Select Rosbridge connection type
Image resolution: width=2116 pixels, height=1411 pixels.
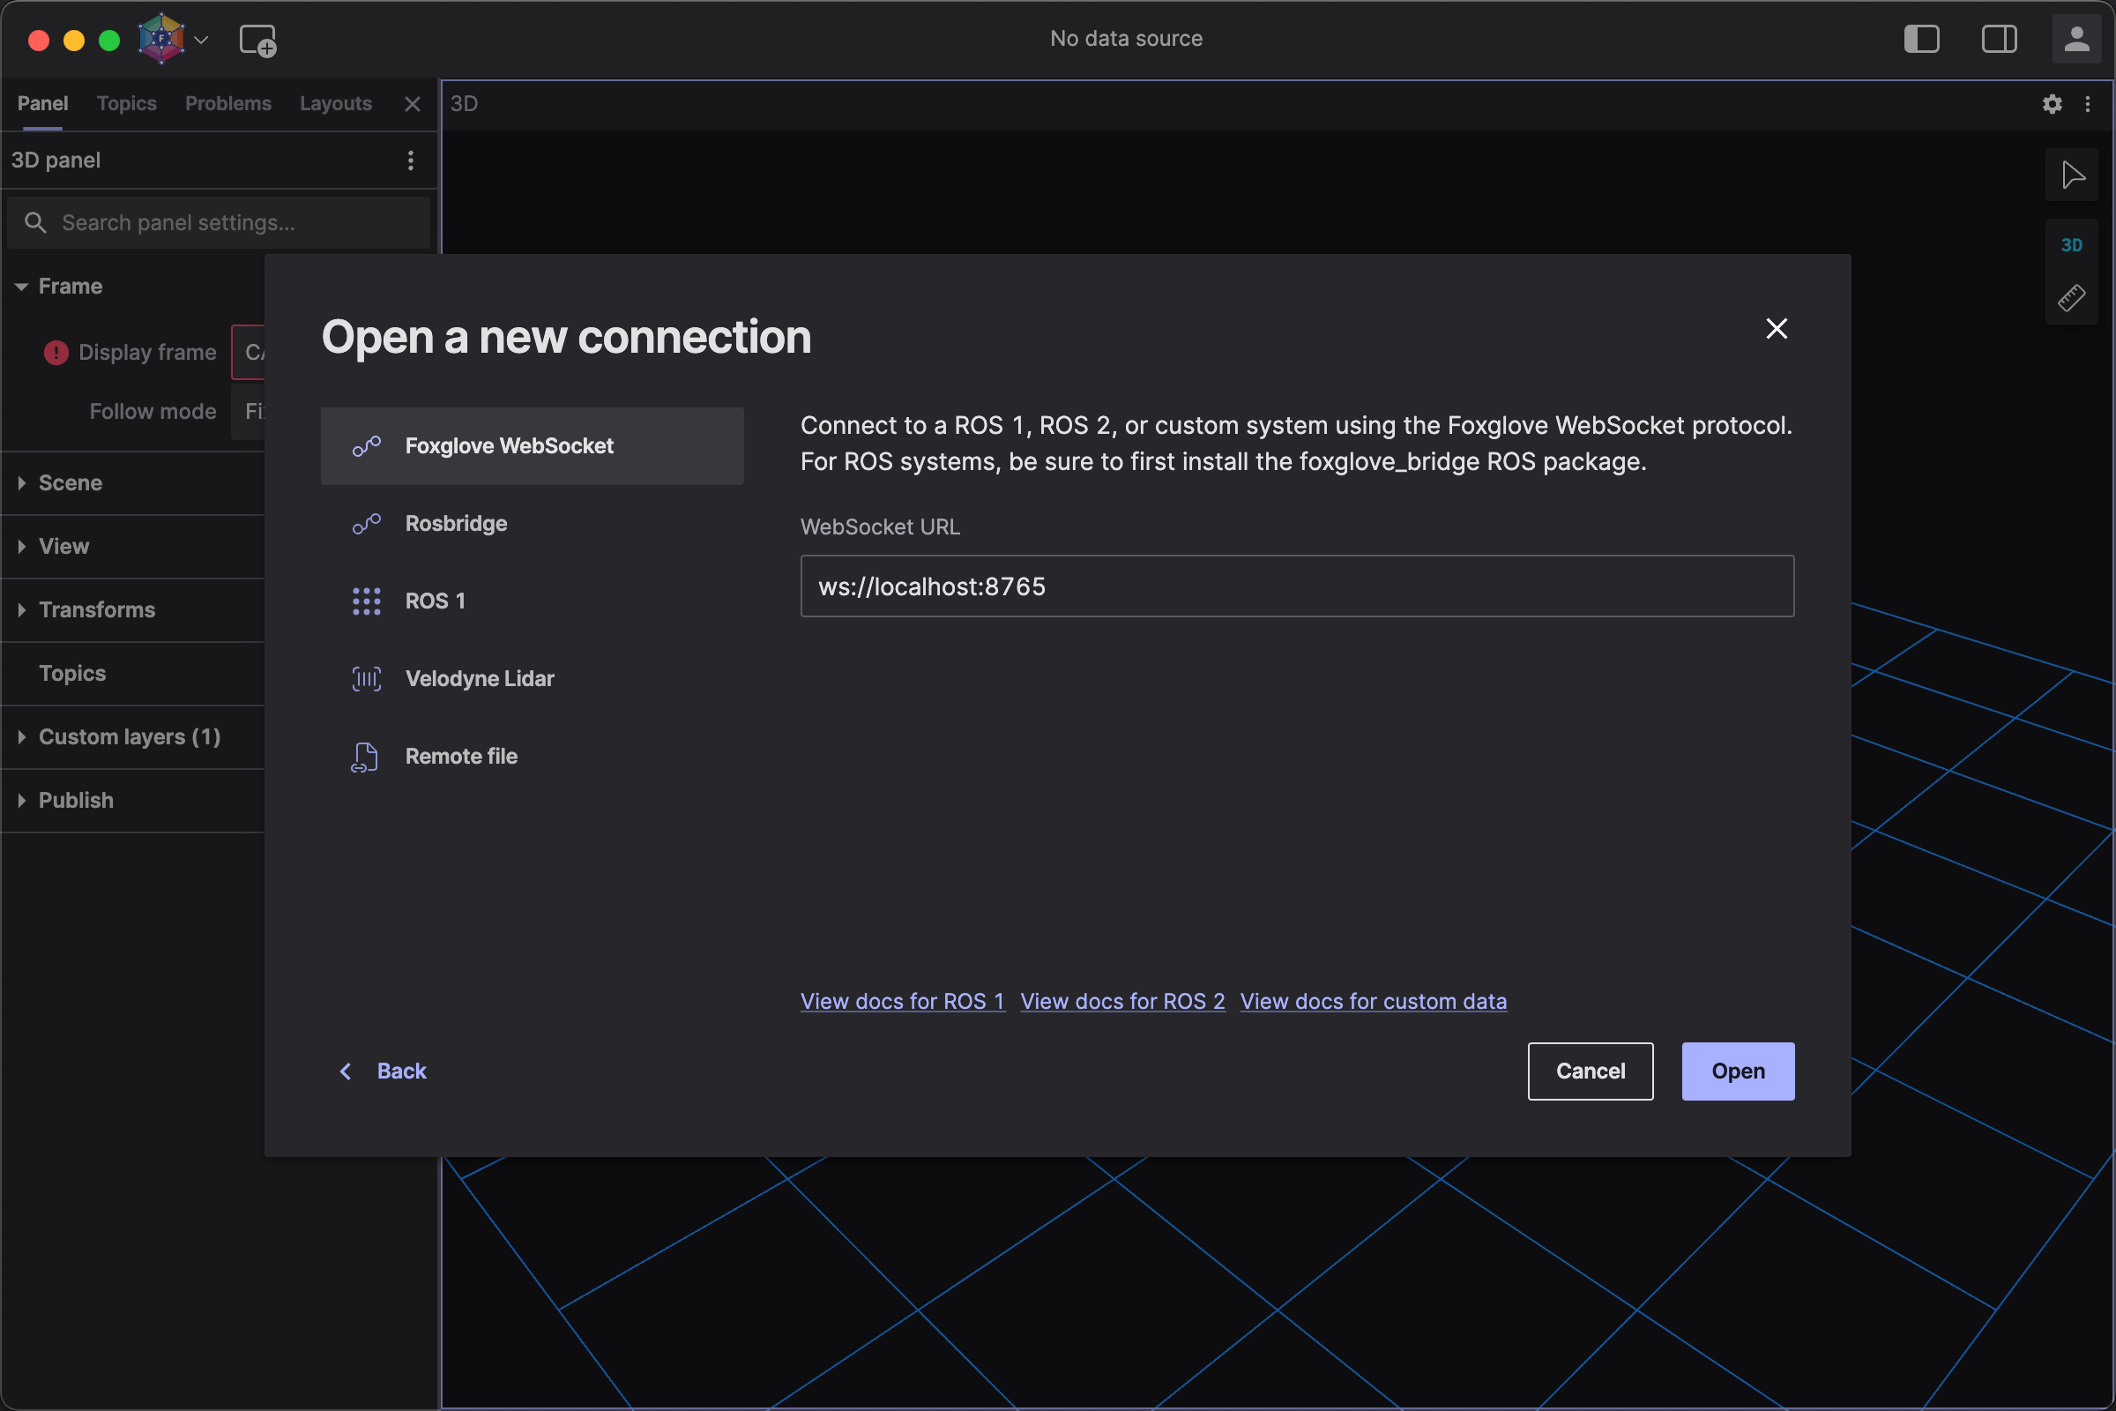[x=533, y=524]
